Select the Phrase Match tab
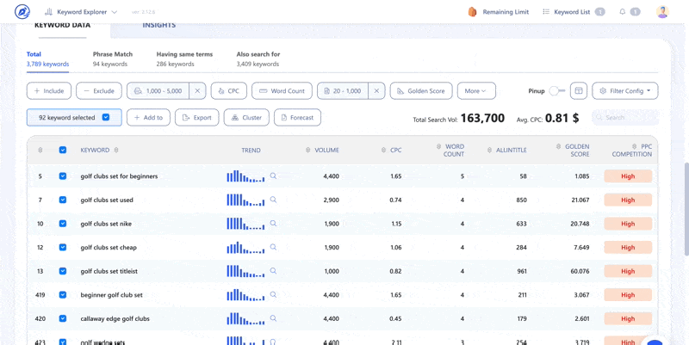Screen dimensions: 689x345 click(113, 59)
